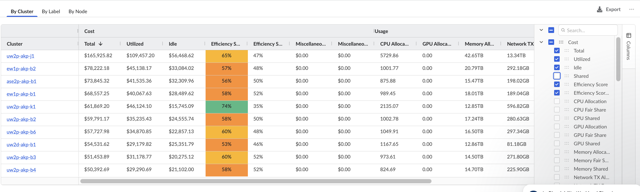Click the Columns panel table icon
640x192 pixels.
click(629, 36)
